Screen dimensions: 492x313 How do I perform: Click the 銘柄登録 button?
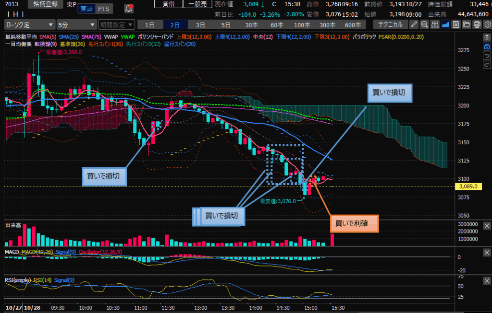45,4
